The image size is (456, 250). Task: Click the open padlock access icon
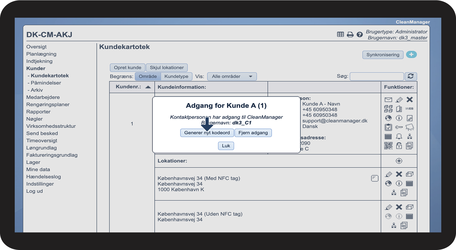pos(399,146)
